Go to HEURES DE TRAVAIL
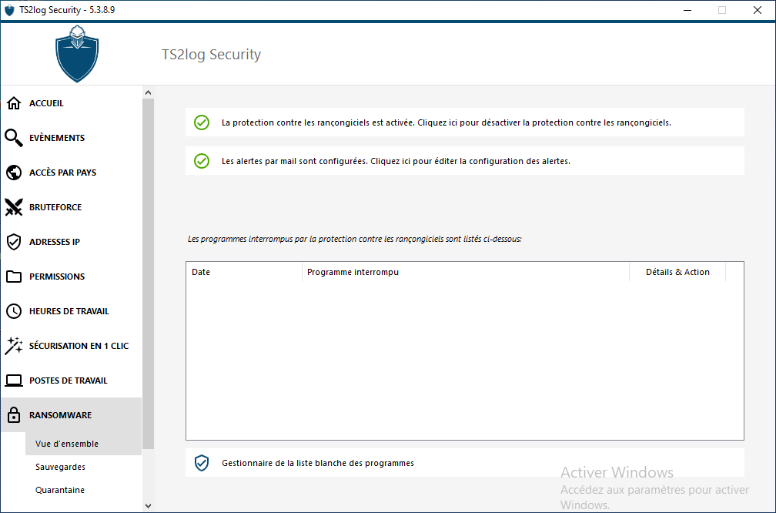776x513 pixels. pyautogui.click(x=72, y=311)
